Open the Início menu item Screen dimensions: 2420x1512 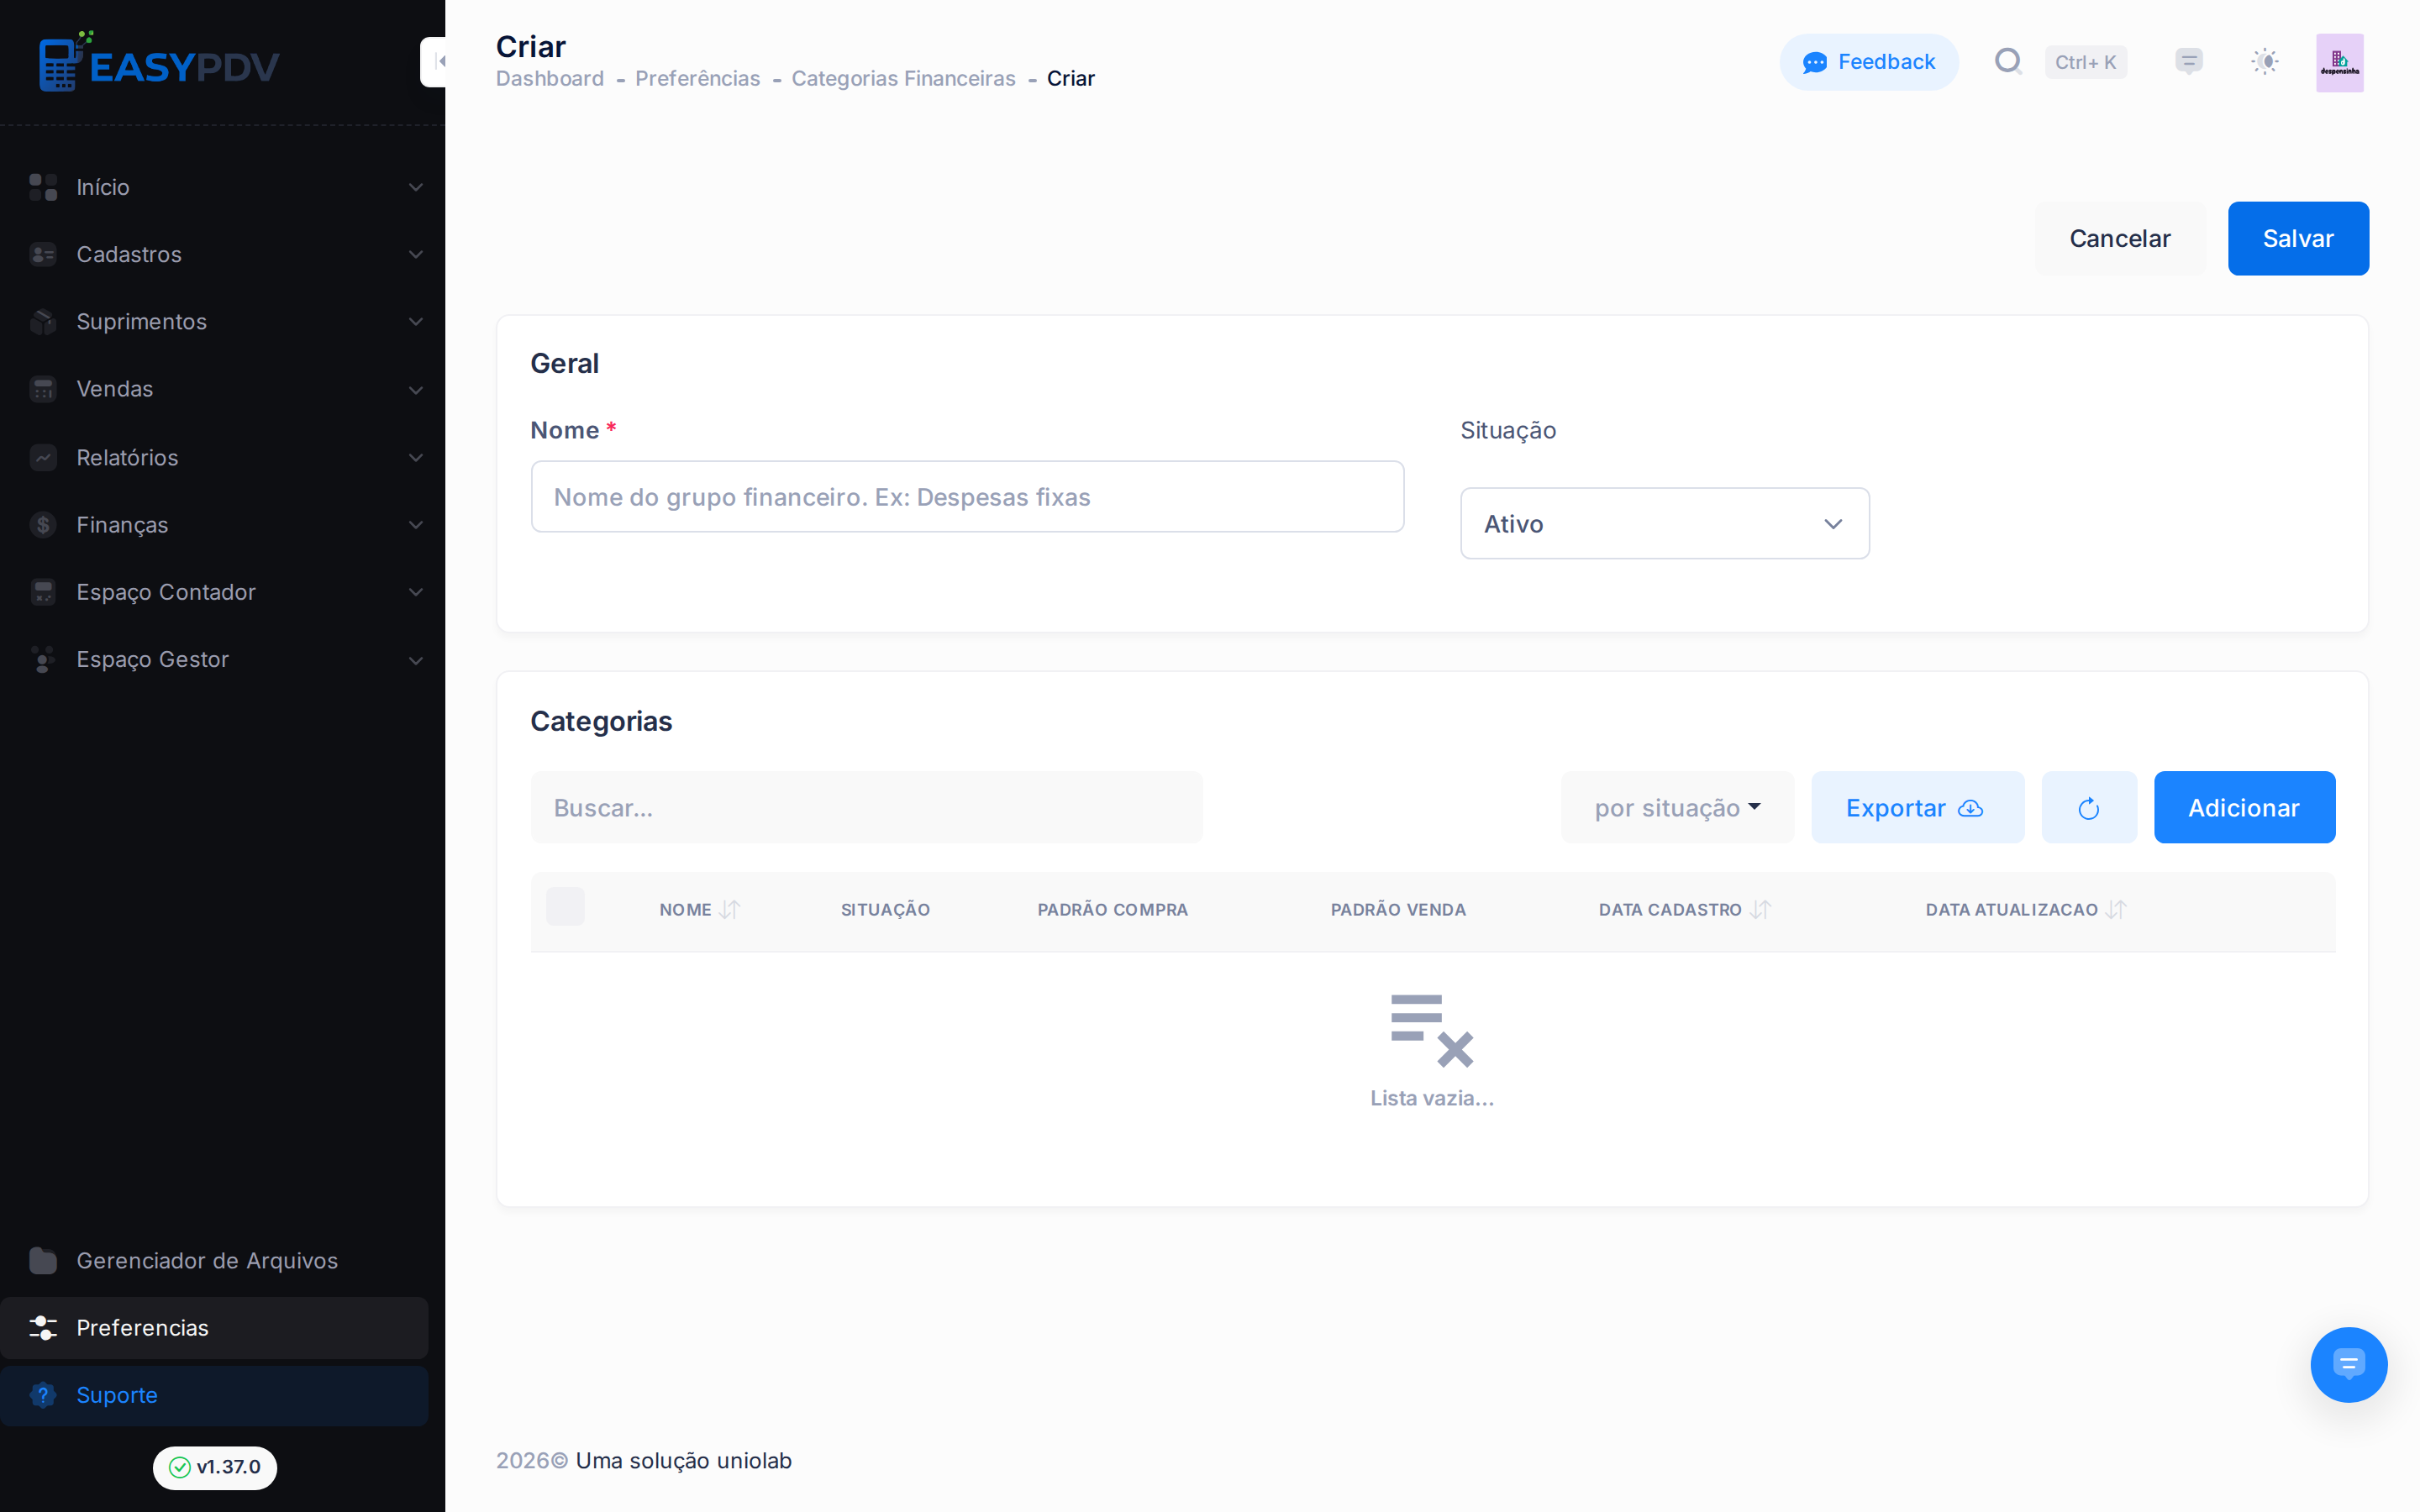coord(214,187)
